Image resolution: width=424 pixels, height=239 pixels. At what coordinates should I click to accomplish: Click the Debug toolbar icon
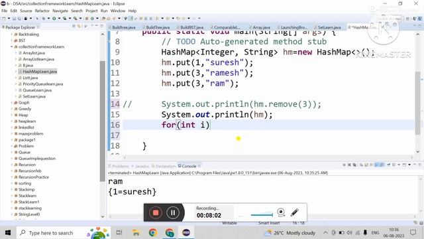point(43,19)
